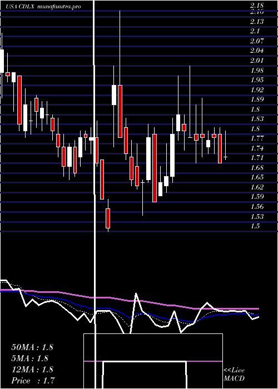Click the 1.59 price axis label
Screen dimensions: 278x389
pyautogui.click(x=257, y=197)
